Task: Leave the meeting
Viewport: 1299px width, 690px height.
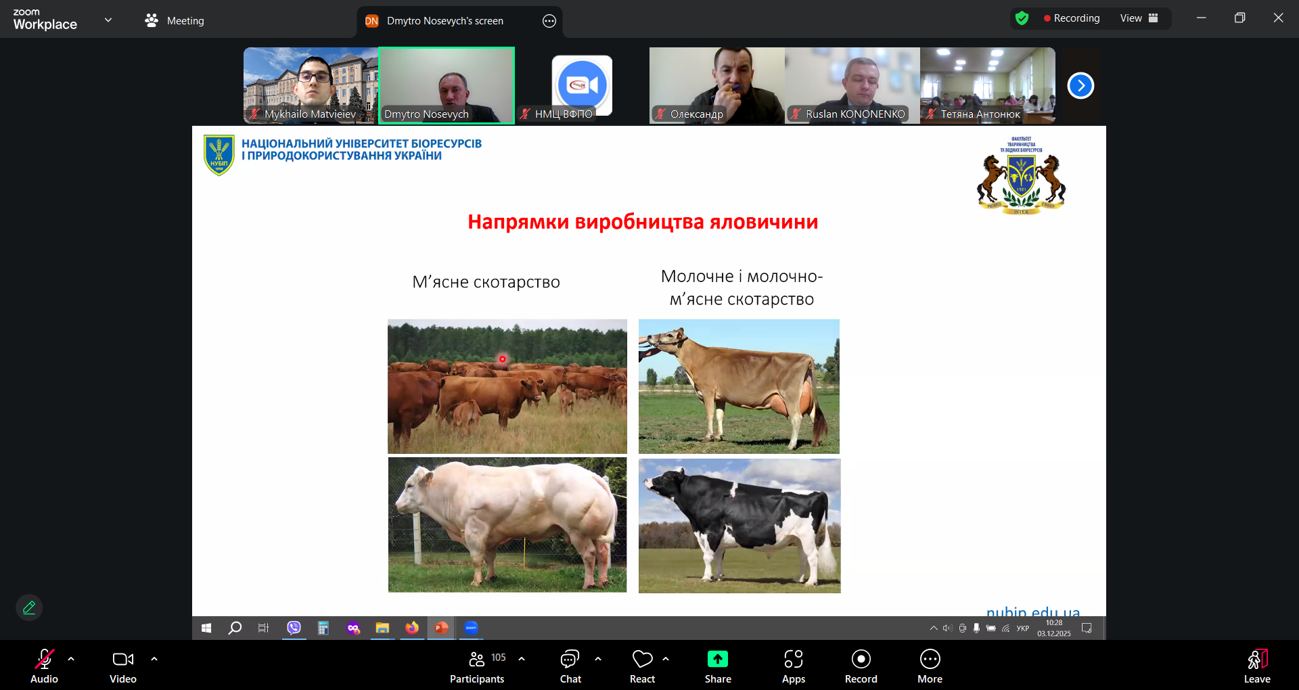Action: [1257, 666]
